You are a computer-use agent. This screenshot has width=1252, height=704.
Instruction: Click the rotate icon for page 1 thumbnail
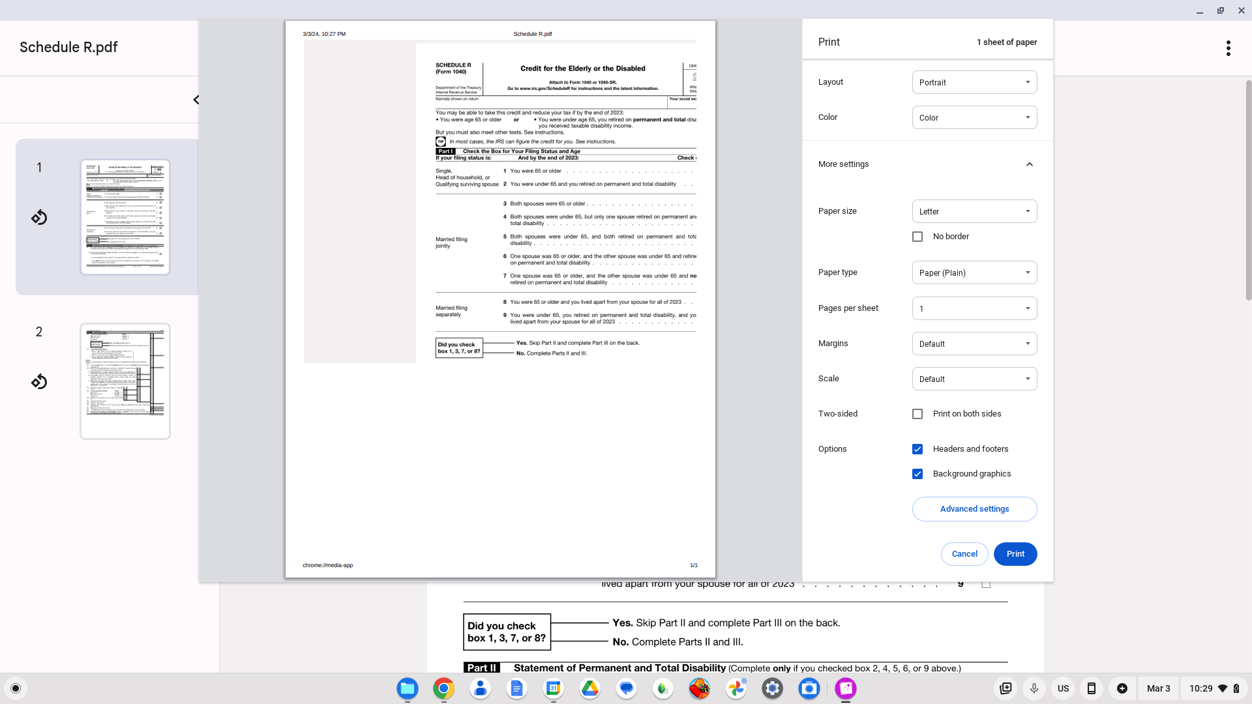(39, 217)
